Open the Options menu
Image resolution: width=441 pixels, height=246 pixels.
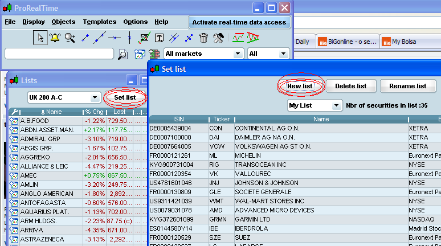point(135,22)
